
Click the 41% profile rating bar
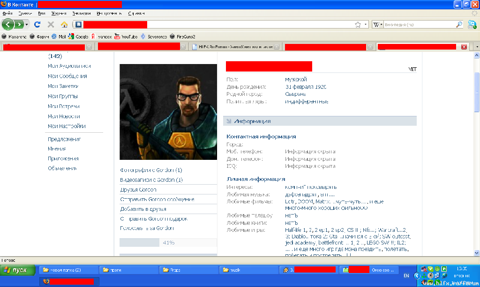168,243
